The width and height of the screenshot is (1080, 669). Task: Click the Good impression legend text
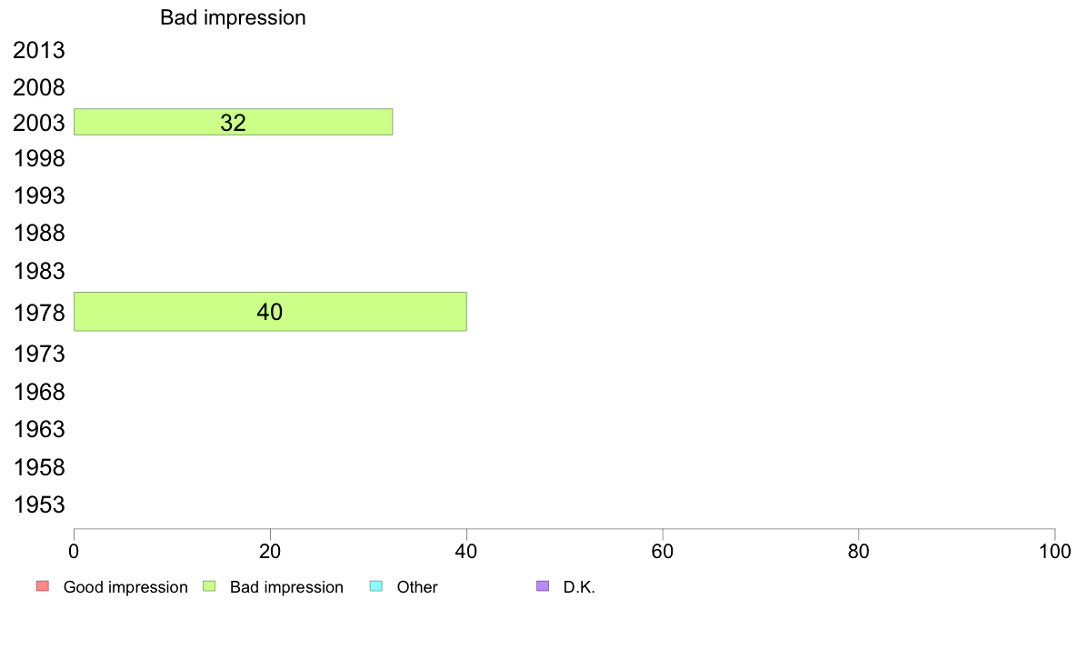coord(125,587)
